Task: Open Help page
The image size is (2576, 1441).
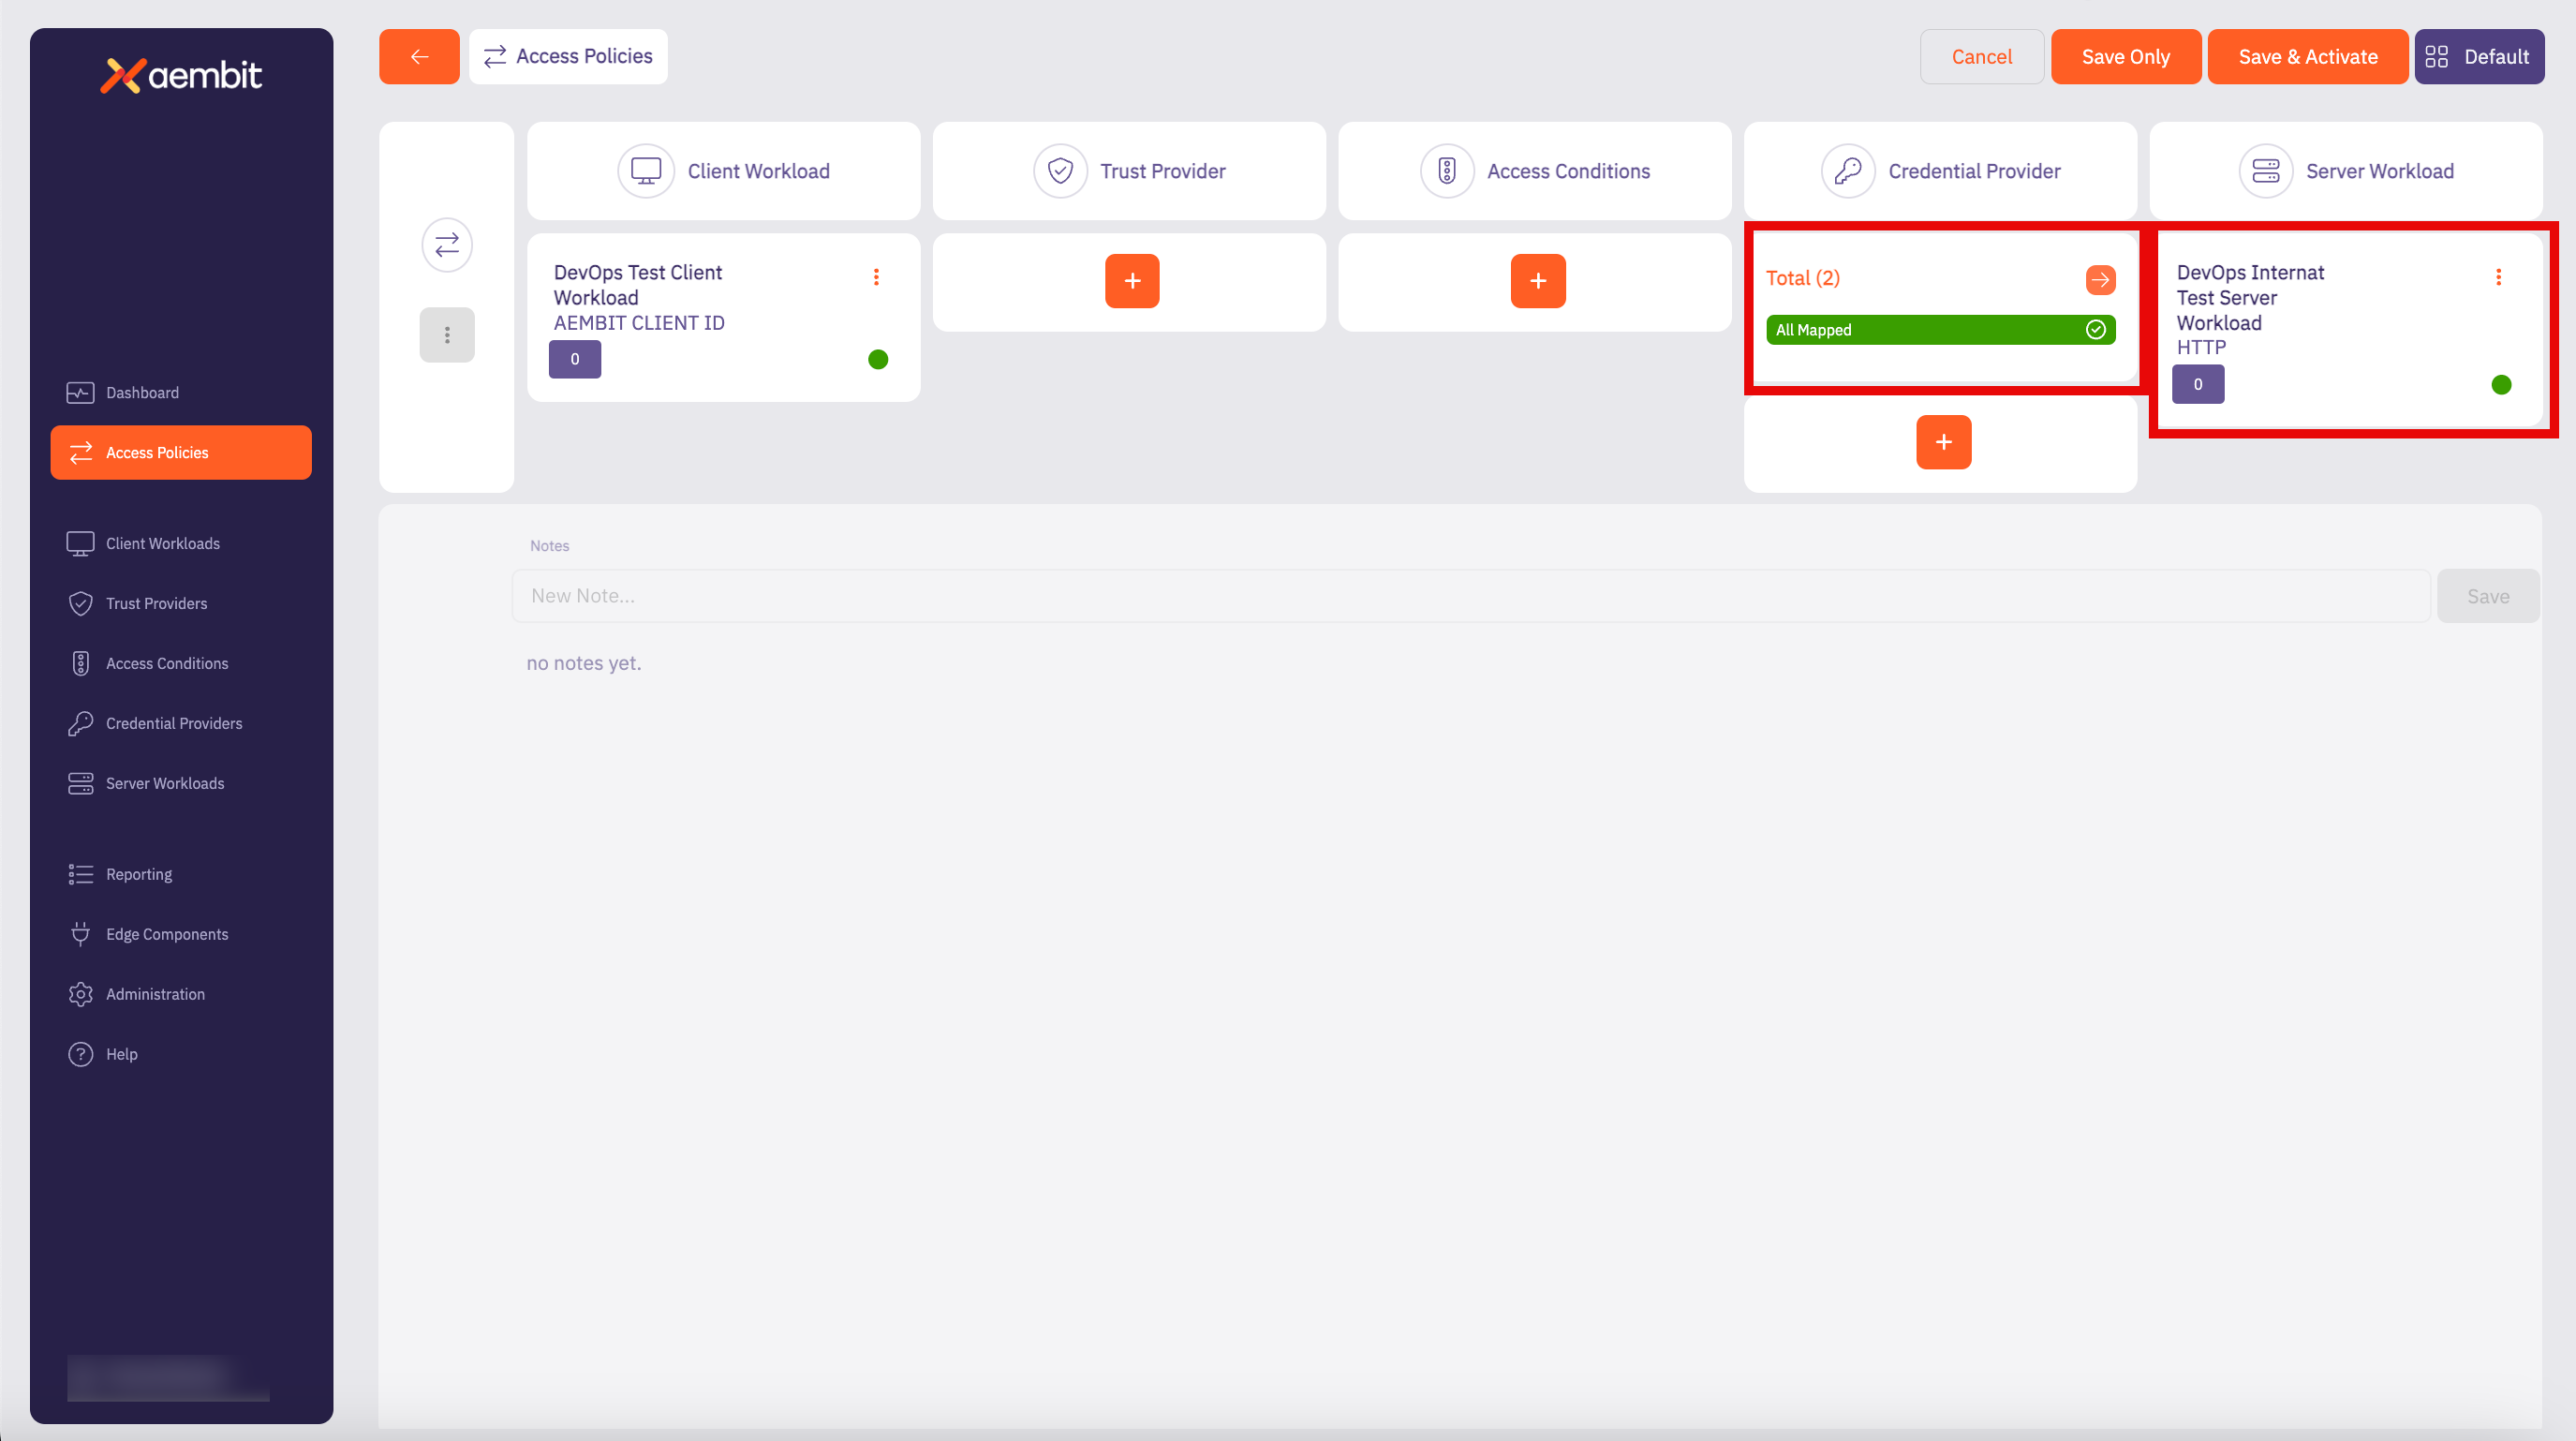Action: (181, 1054)
